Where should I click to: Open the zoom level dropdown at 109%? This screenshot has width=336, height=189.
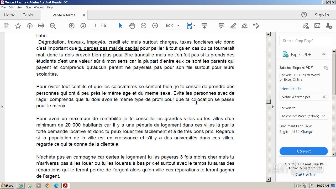178,26
